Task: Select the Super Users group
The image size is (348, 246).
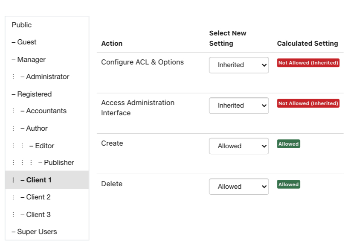Action: 47,231
